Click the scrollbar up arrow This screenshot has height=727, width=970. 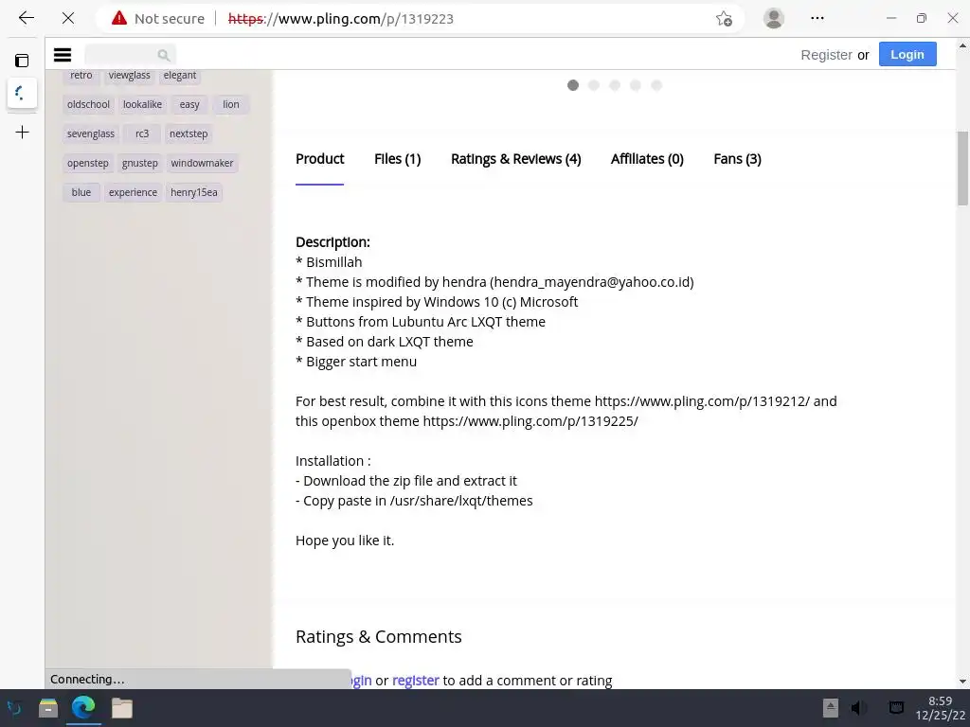[x=962, y=45]
